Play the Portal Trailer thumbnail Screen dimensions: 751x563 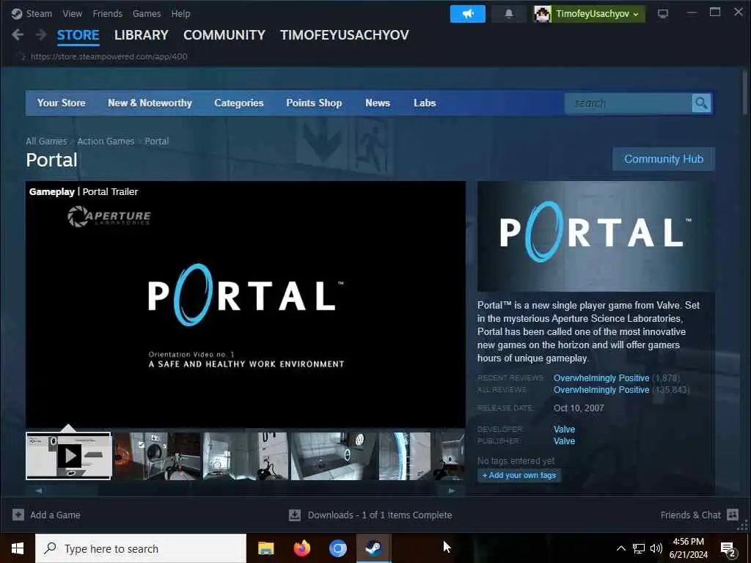pyautogui.click(x=68, y=456)
